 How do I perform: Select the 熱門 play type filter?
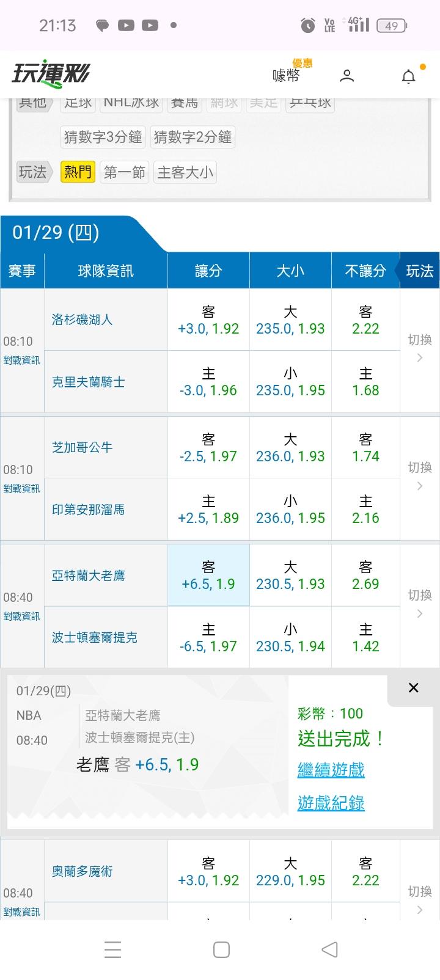(x=78, y=172)
